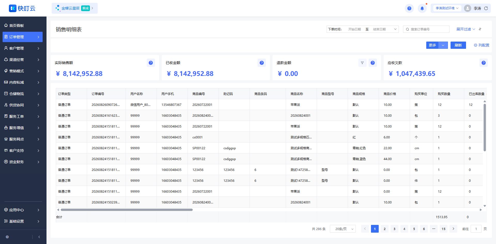Click the 刷新 button
The image size is (496, 244).
[x=458, y=45]
